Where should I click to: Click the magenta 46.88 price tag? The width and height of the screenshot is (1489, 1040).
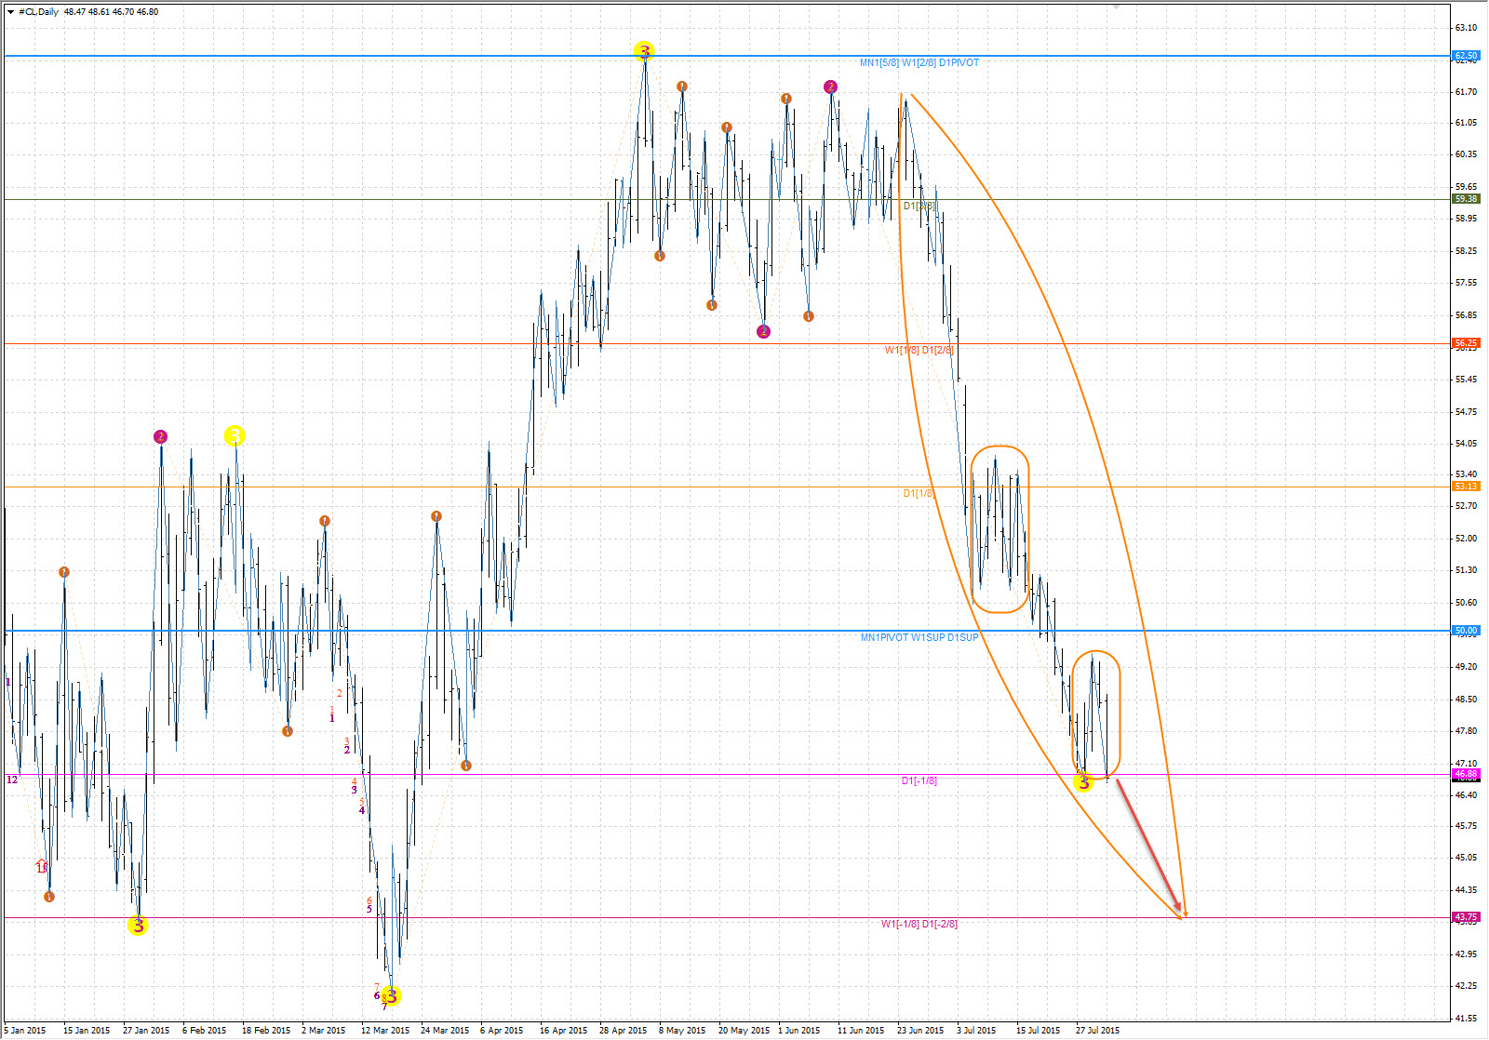coord(1466,774)
